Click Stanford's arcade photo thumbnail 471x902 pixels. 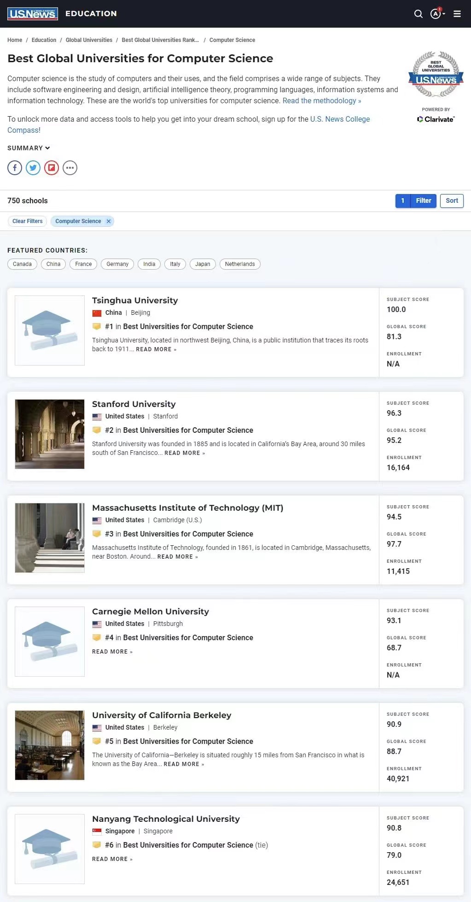50,434
